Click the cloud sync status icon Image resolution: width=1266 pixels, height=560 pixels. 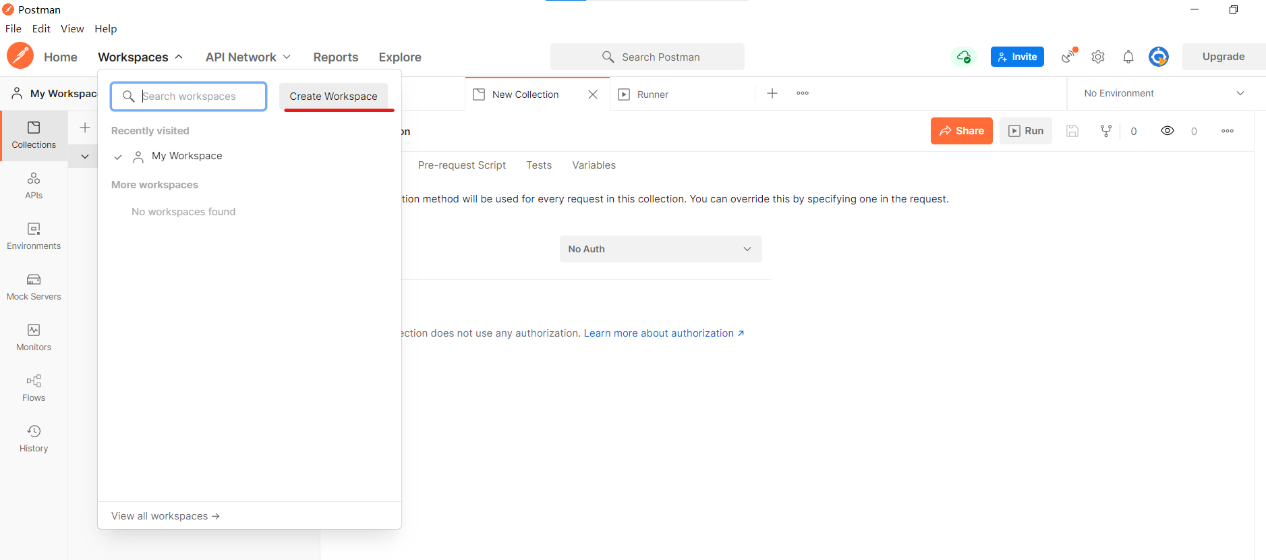click(x=964, y=57)
